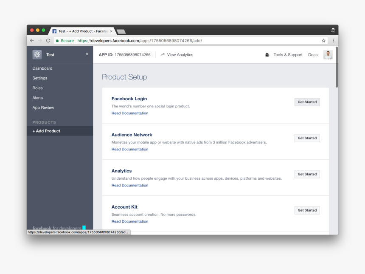This screenshot has height=274, width=365.
Task: Open the Chrome three-dot menu
Action: (x=333, y=40)
